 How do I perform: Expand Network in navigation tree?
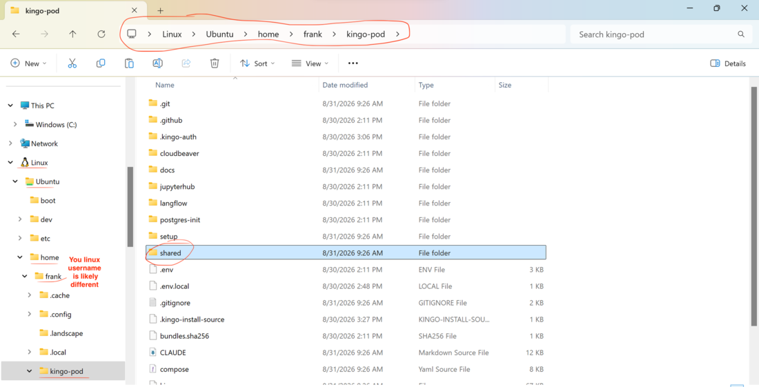pyautogui.click(x=10, y=143)
